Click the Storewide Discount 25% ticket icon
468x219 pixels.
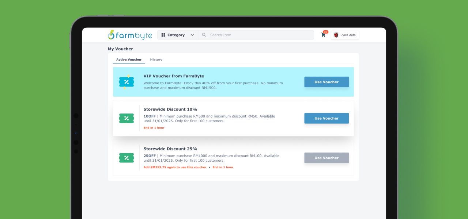[x=127, y=158]
